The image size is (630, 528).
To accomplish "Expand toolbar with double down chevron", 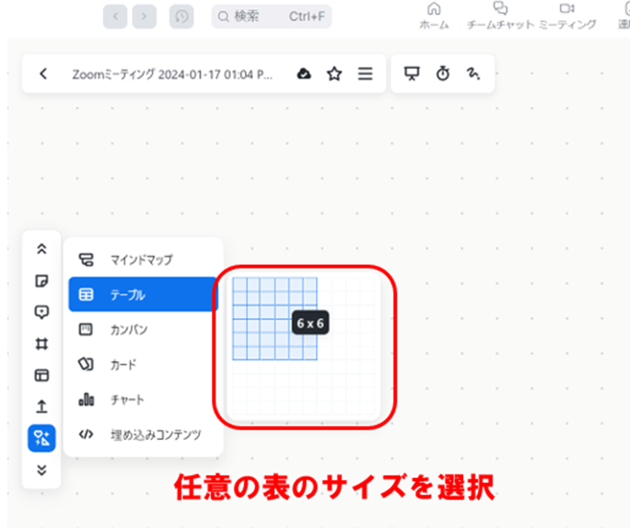I will [41, 470].
